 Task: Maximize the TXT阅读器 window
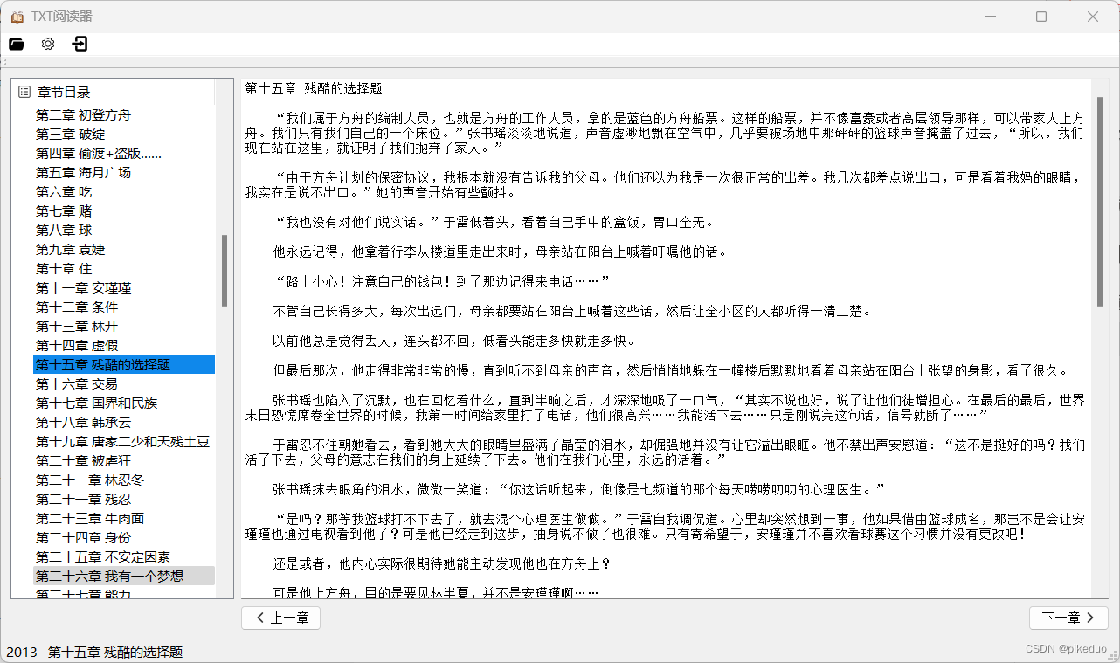[x=1041, y=17]
